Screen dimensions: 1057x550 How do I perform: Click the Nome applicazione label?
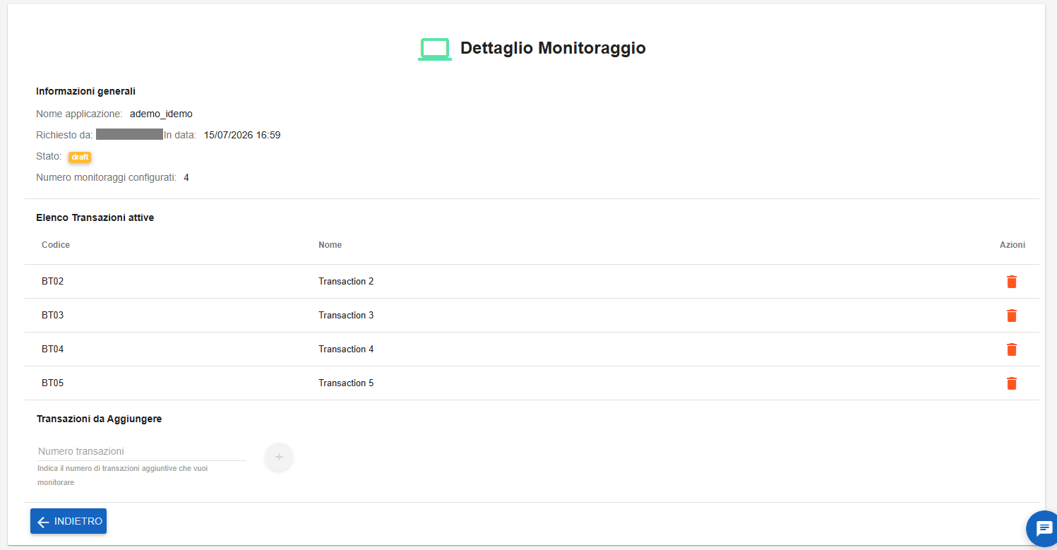79,114
